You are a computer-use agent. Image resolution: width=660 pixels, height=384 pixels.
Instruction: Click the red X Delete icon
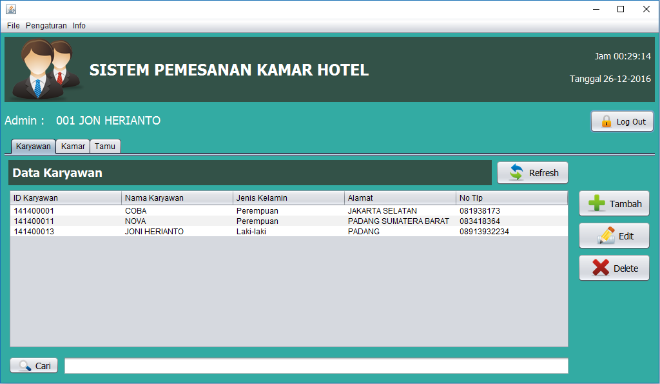[601, 268]
